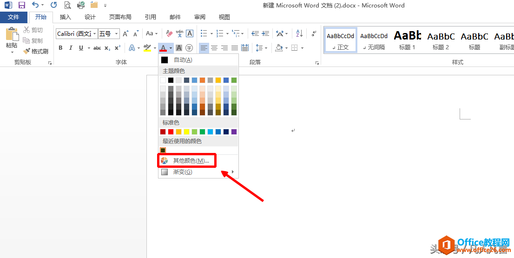Click the Text Effects glowing A icon
Viewport: 514px width, 258px height.
pos(132,47)
